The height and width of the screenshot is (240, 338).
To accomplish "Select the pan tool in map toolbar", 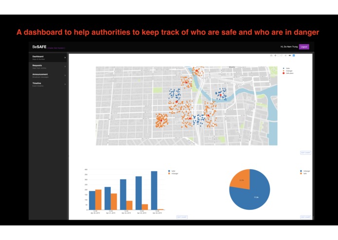I will (x=275, y=55).
